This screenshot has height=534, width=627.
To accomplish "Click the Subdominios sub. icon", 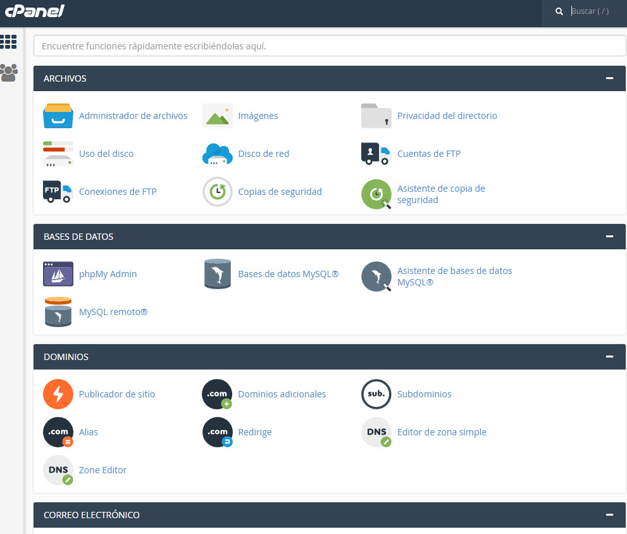I will tap(376, 394).
